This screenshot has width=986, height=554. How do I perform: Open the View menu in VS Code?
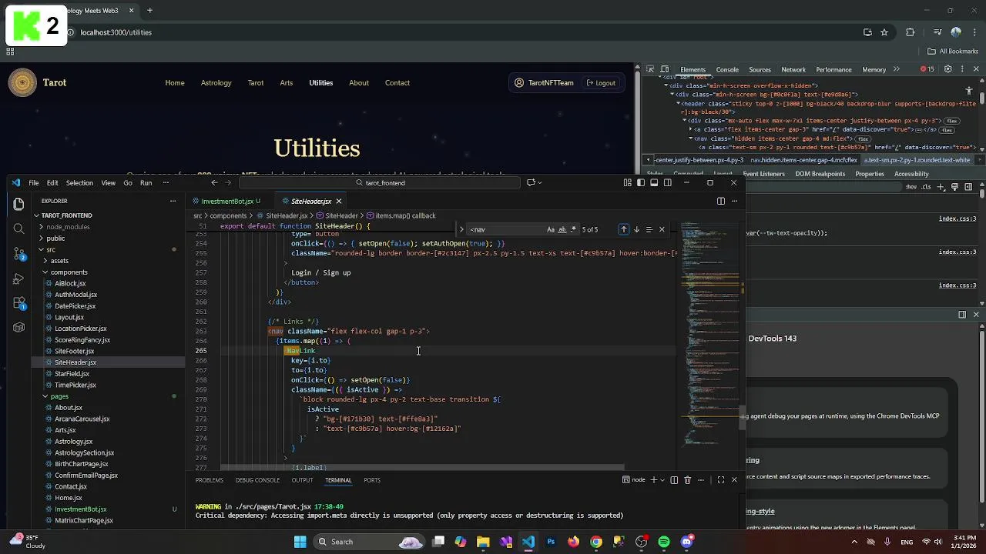click(x=109, y=183)
